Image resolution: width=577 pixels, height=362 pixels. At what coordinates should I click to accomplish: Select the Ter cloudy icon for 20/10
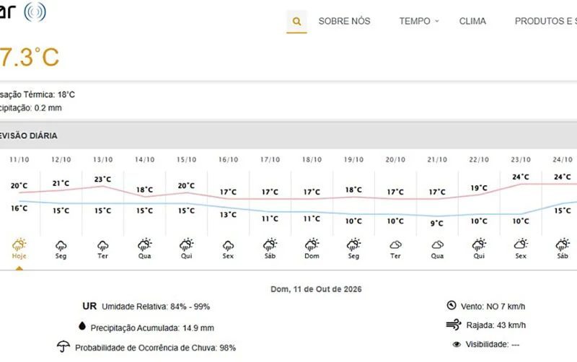pyautogui.click(x=395, y=244)
